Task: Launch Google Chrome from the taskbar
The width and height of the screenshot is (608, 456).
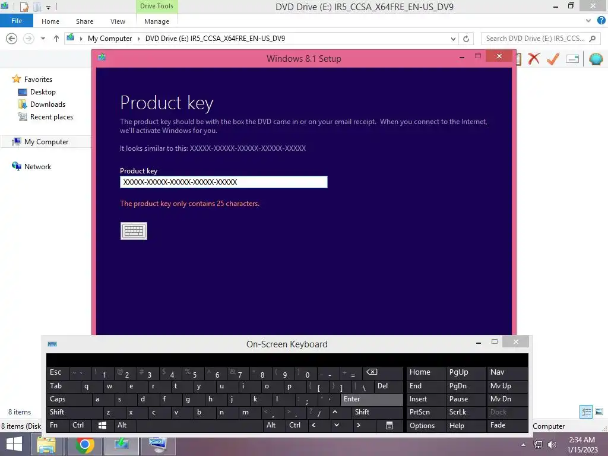Action: click(x=85, y=444)
